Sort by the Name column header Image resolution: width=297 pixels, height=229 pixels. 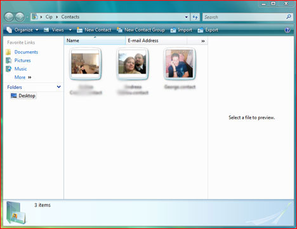[x=95, y=41]
